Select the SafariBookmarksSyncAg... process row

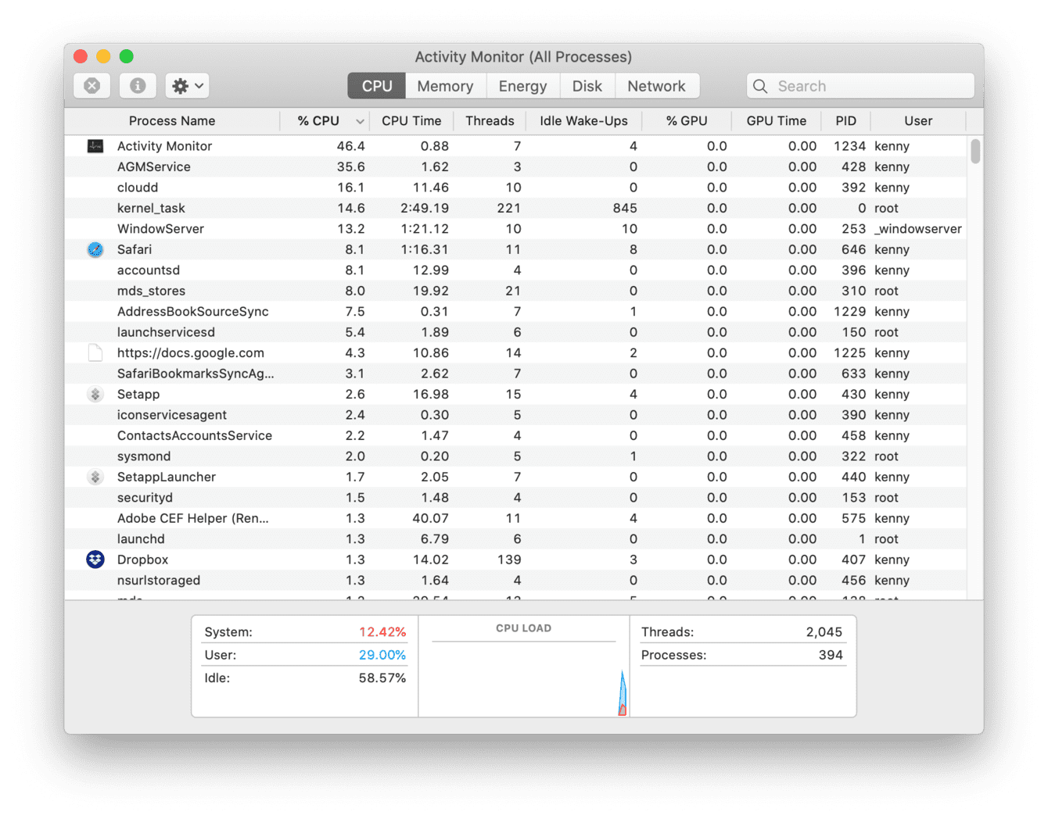click(x=516, y=374)
